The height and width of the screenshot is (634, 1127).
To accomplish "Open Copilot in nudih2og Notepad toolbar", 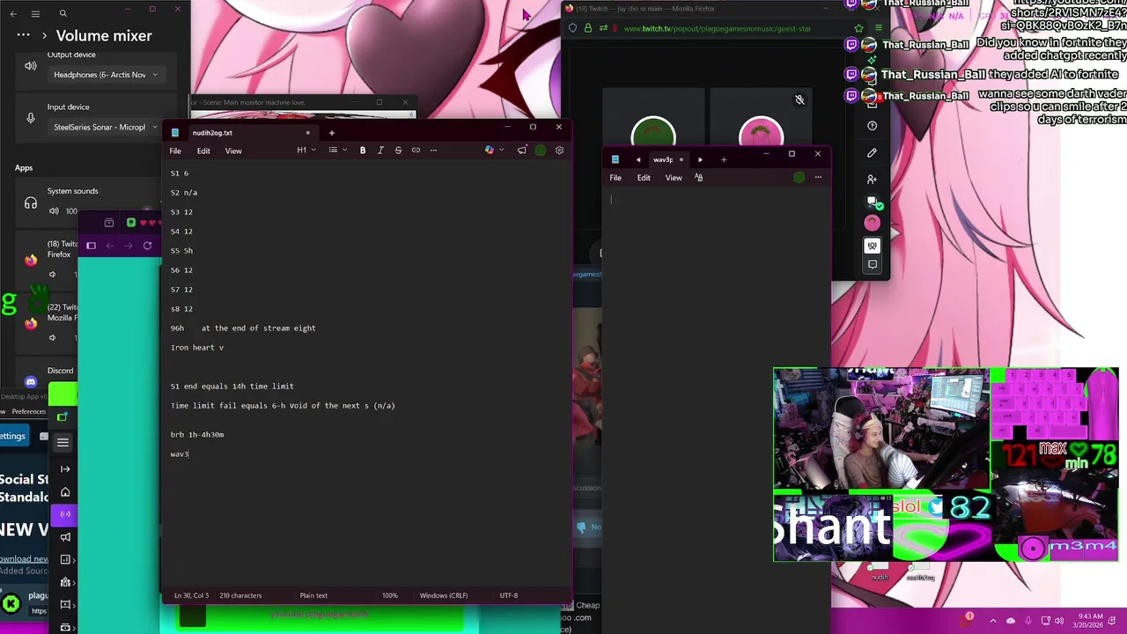I will coord(490,151).
